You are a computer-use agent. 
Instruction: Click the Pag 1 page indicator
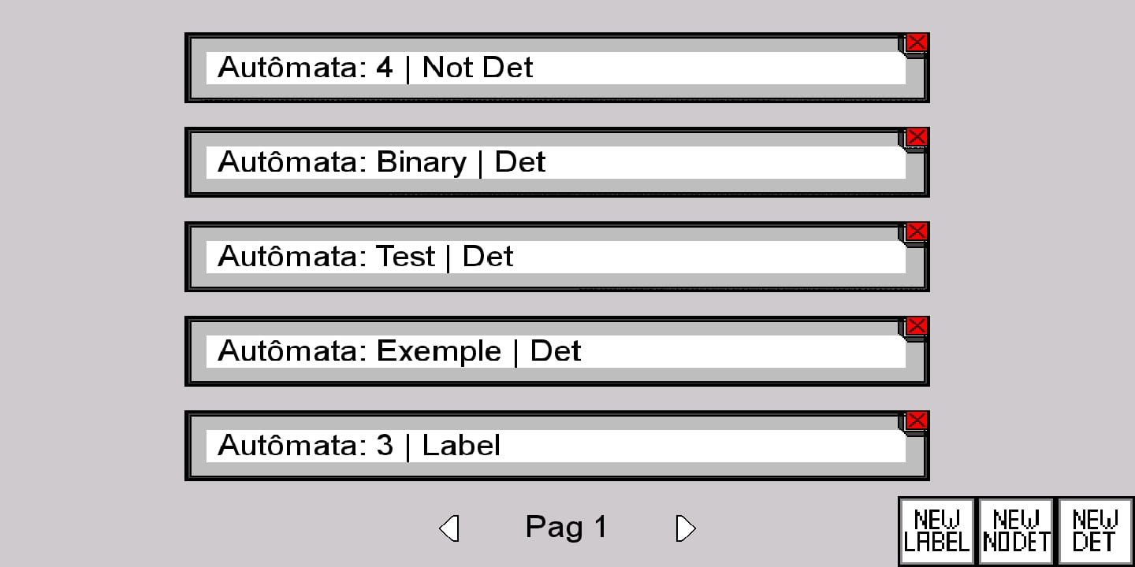pos(567,527)
